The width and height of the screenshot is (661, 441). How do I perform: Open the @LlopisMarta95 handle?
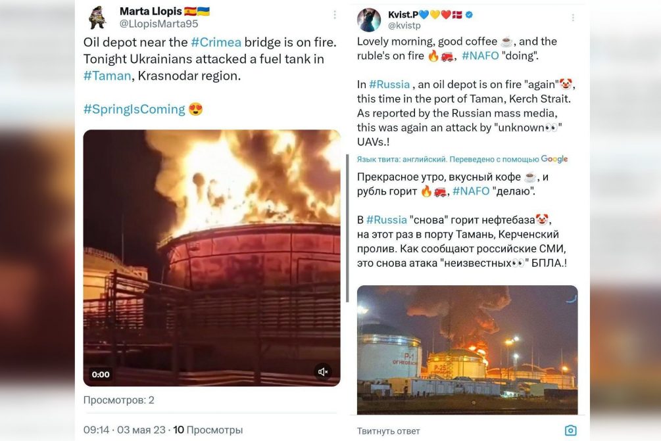159,24
